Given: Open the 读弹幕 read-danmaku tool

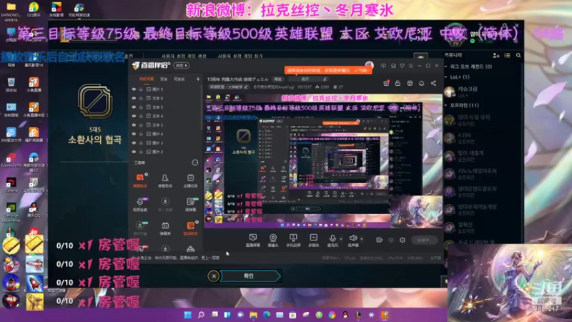Looking at the screenshot, I should [190, 205].
